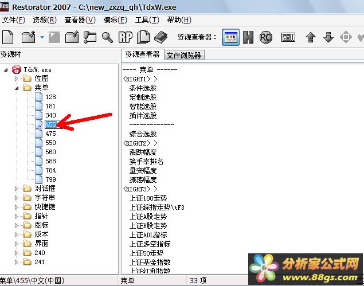Click the Help book icon
Screen dimensions: 364x286
pos(161,37)
